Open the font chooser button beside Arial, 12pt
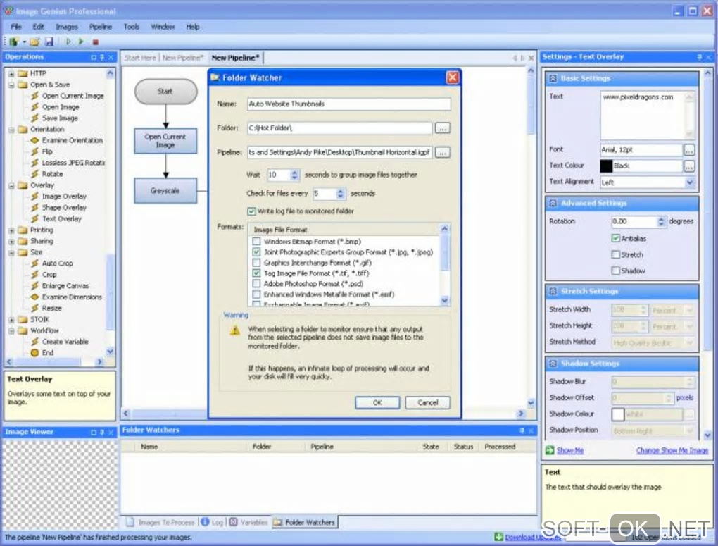718x546 pixels. (x=689, y=150)
